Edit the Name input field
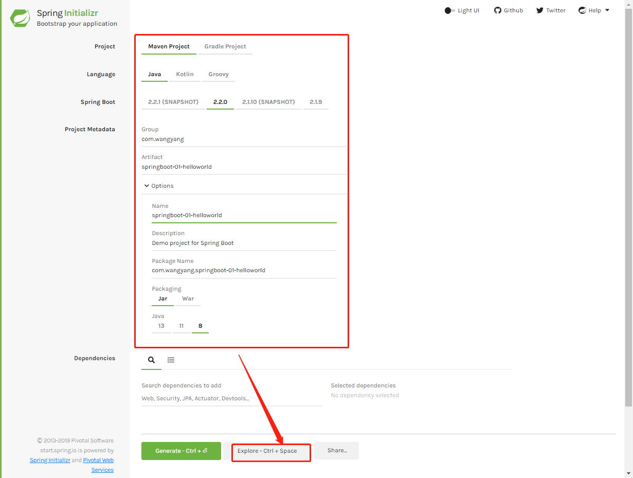 click(244, 216)
